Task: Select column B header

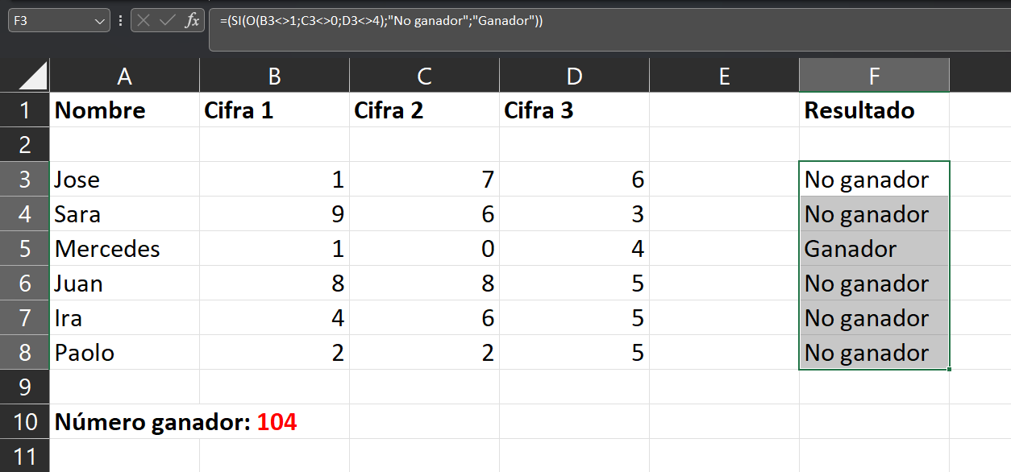Action: 274,76
